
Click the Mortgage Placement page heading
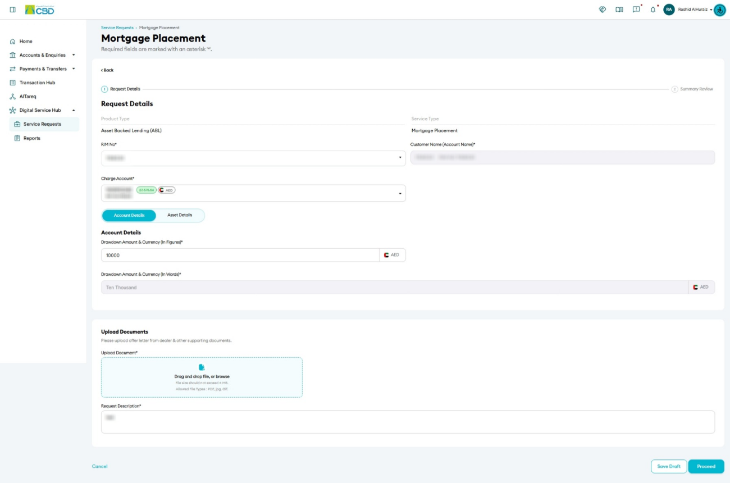click(153, 38)
